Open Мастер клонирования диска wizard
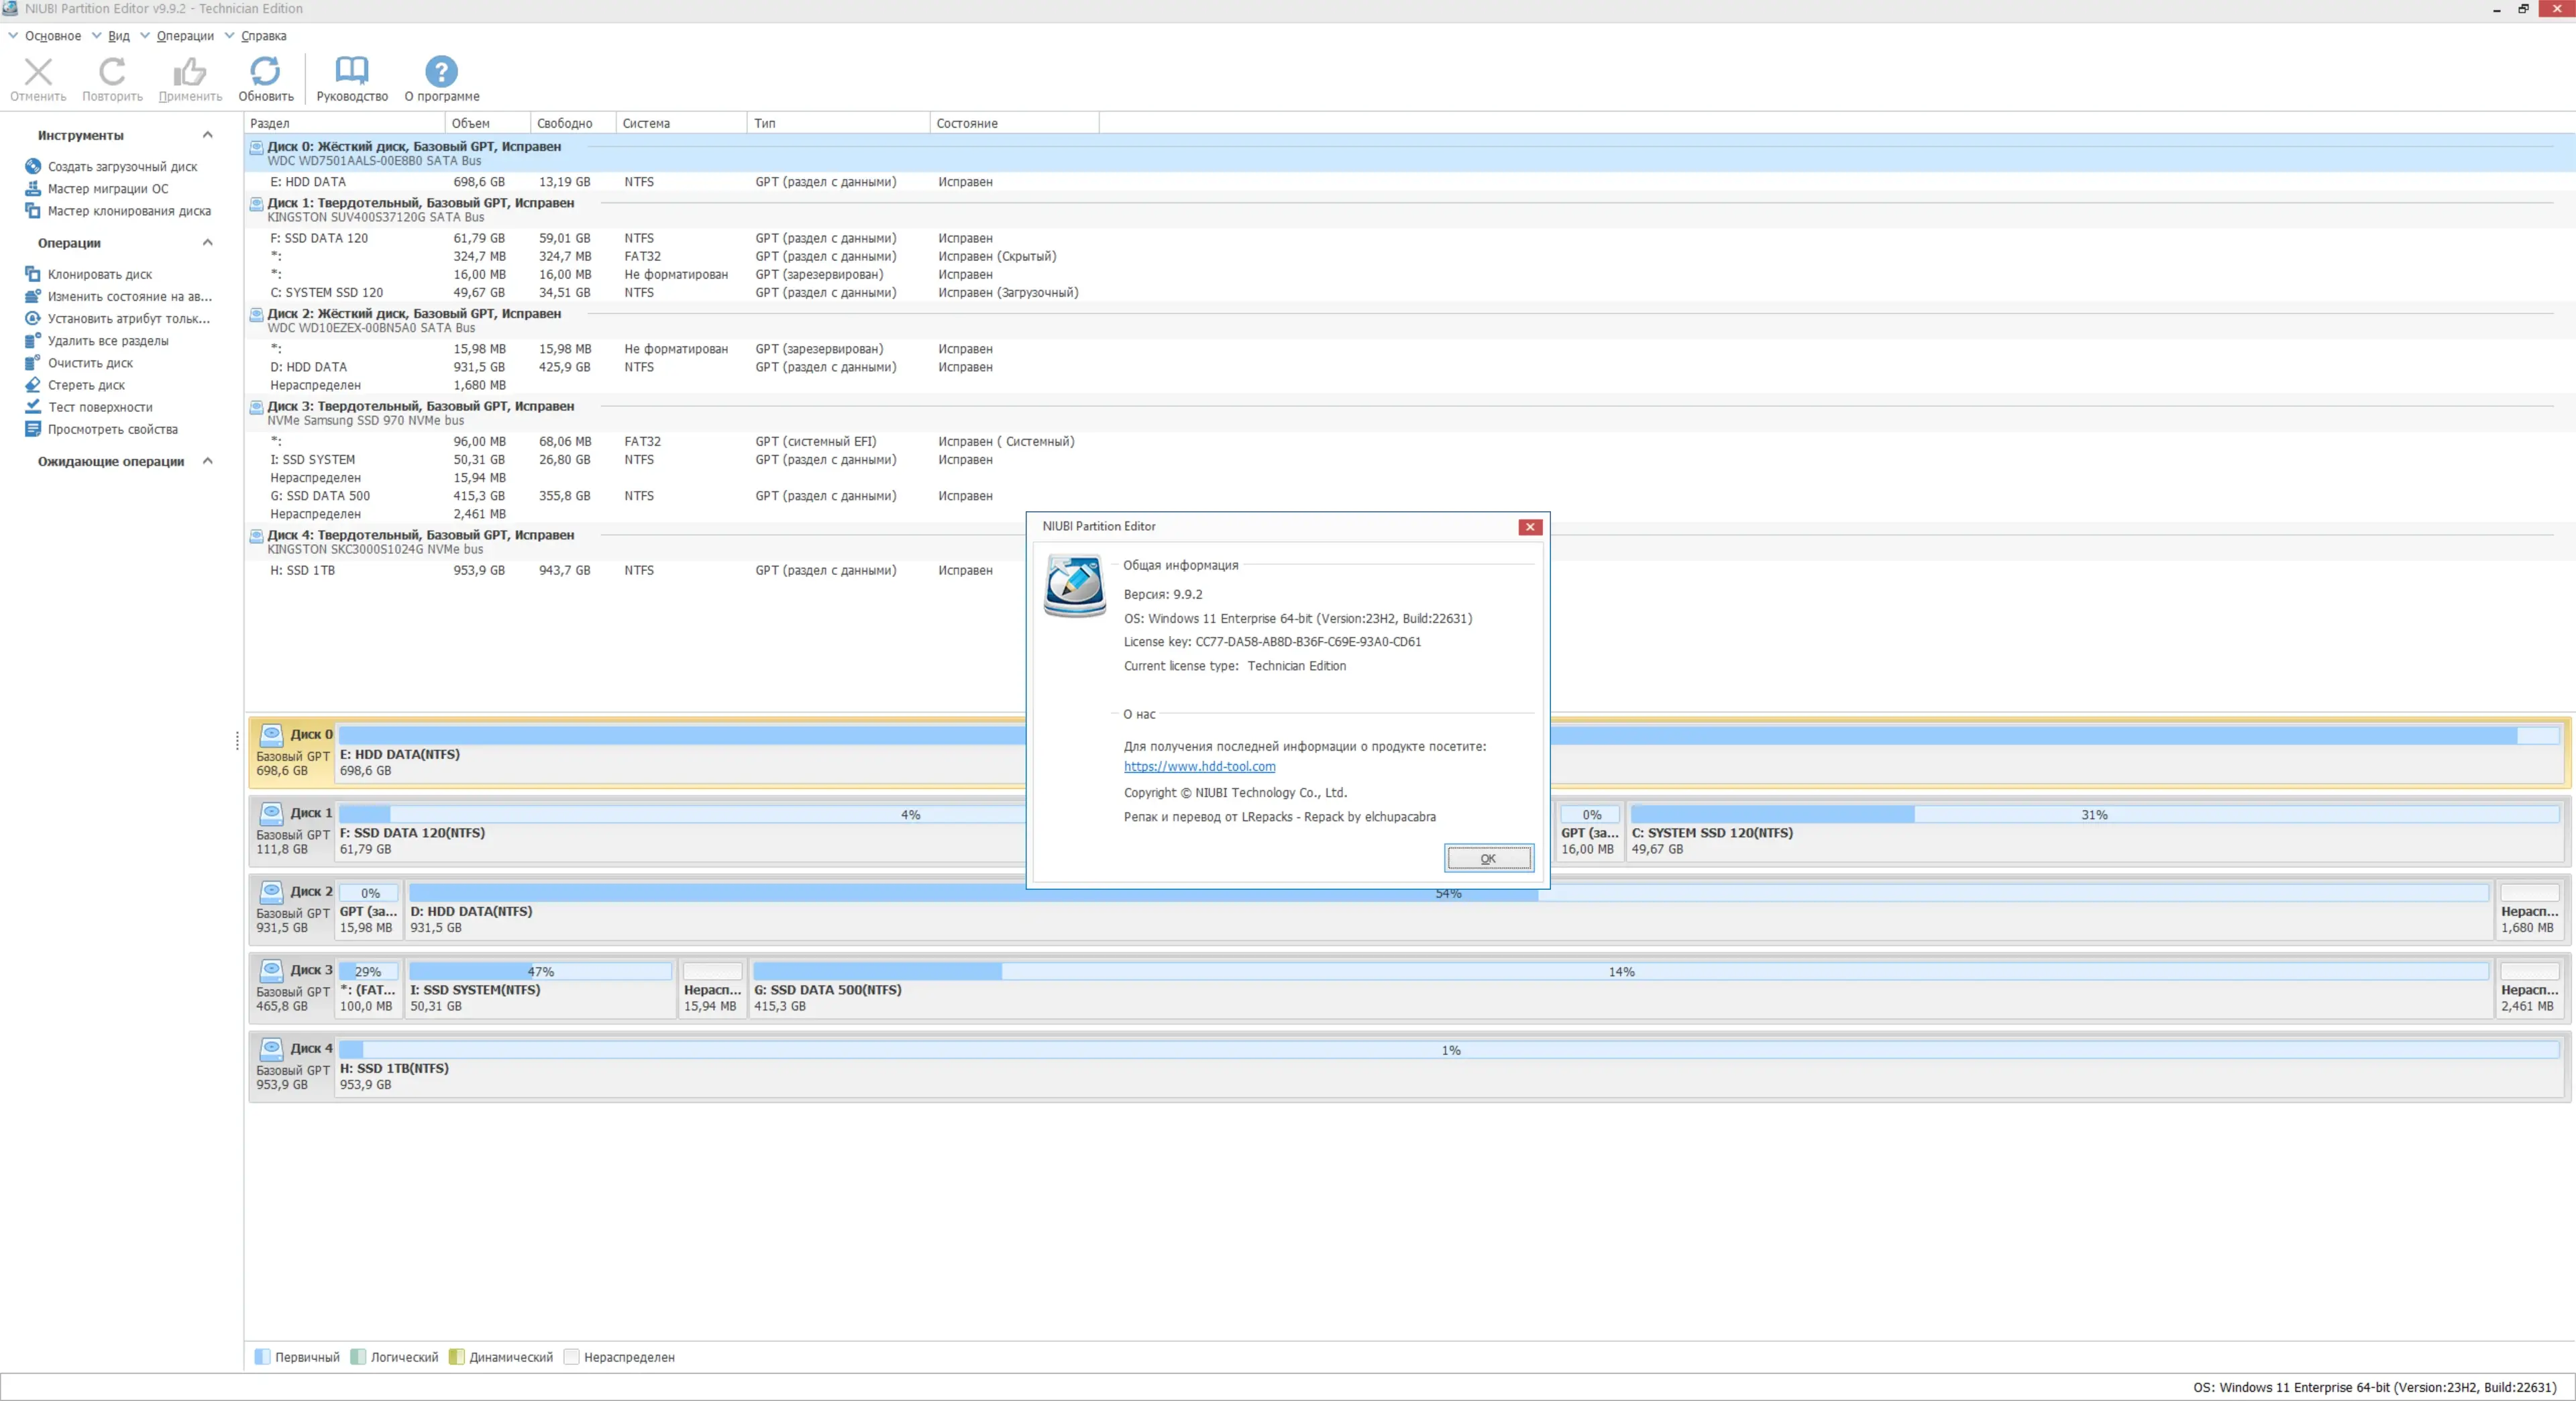The image size is (2576, 1401). 129,211
